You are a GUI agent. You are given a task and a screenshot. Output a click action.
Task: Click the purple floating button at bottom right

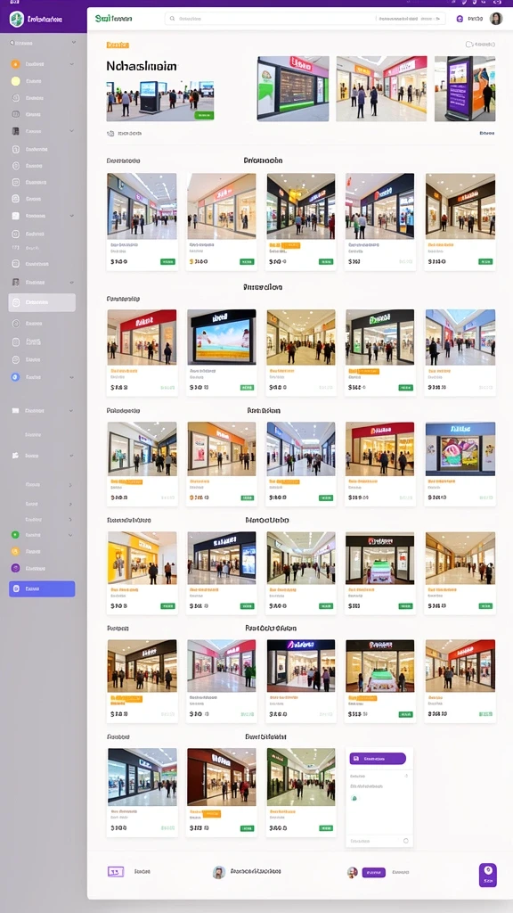coord(487,875)
